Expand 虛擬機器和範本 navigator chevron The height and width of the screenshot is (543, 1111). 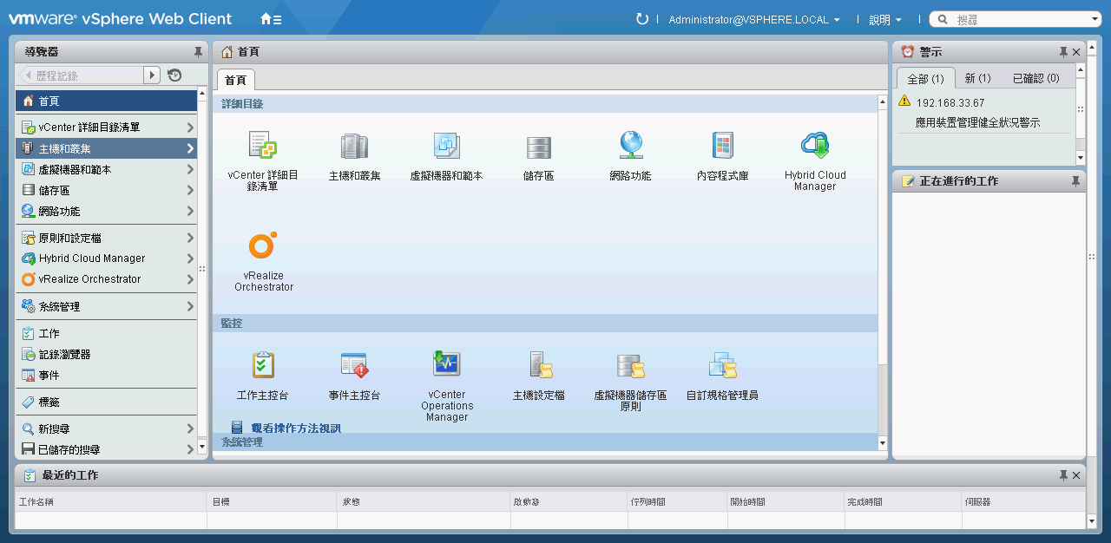190,169
